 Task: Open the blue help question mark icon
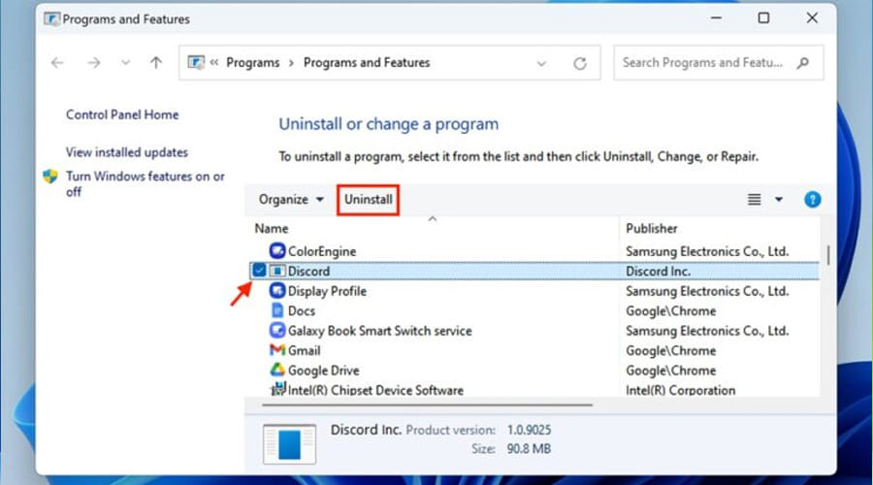813,200
